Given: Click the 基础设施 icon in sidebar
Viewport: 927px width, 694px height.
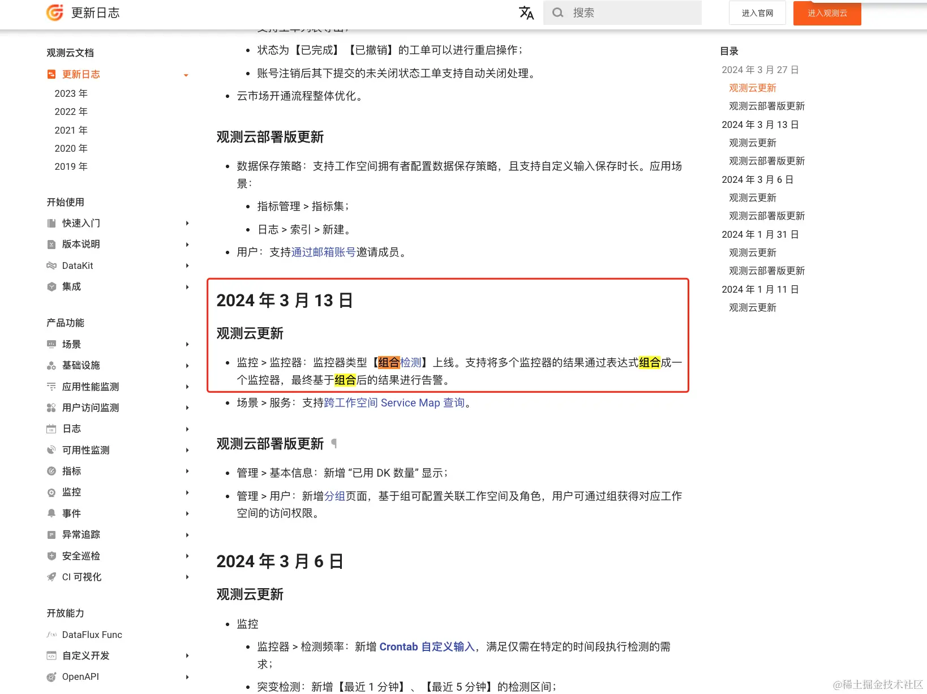Looking at the screenshot, I should point(51,365).
